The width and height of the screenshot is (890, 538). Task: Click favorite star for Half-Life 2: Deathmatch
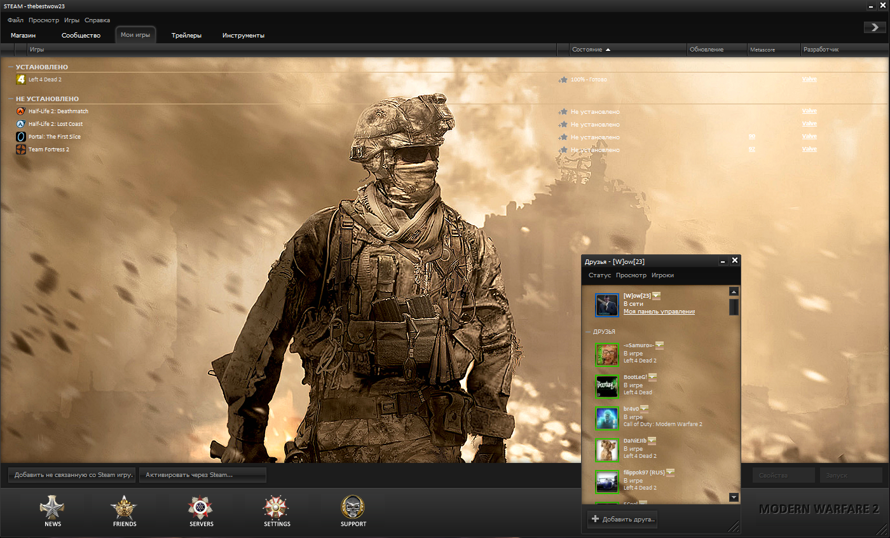[563, 111]
